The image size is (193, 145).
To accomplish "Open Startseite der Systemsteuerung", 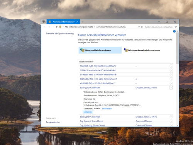I will click(60, 34).
